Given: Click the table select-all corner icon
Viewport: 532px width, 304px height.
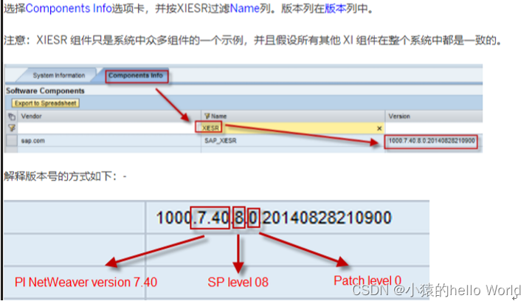Looking at the screenshot, I should point(12,117).
